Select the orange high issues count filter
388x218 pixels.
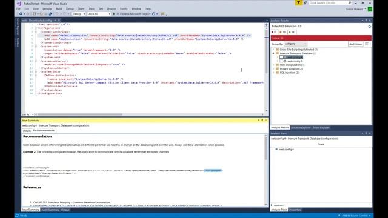[x=283, y=32]
